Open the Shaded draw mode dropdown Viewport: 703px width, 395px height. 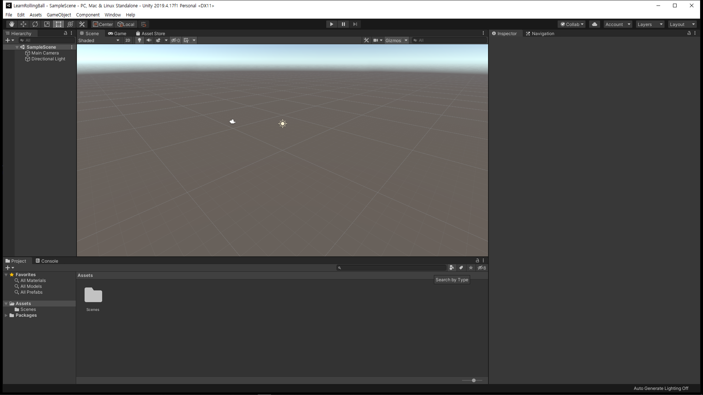point(99,40)
